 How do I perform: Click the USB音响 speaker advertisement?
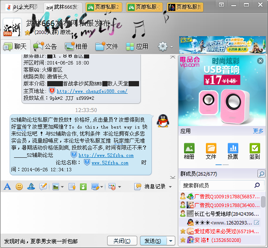click(x=222, y=91)
